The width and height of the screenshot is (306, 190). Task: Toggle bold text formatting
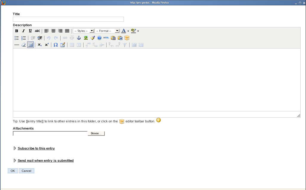[x=16, y=31]
